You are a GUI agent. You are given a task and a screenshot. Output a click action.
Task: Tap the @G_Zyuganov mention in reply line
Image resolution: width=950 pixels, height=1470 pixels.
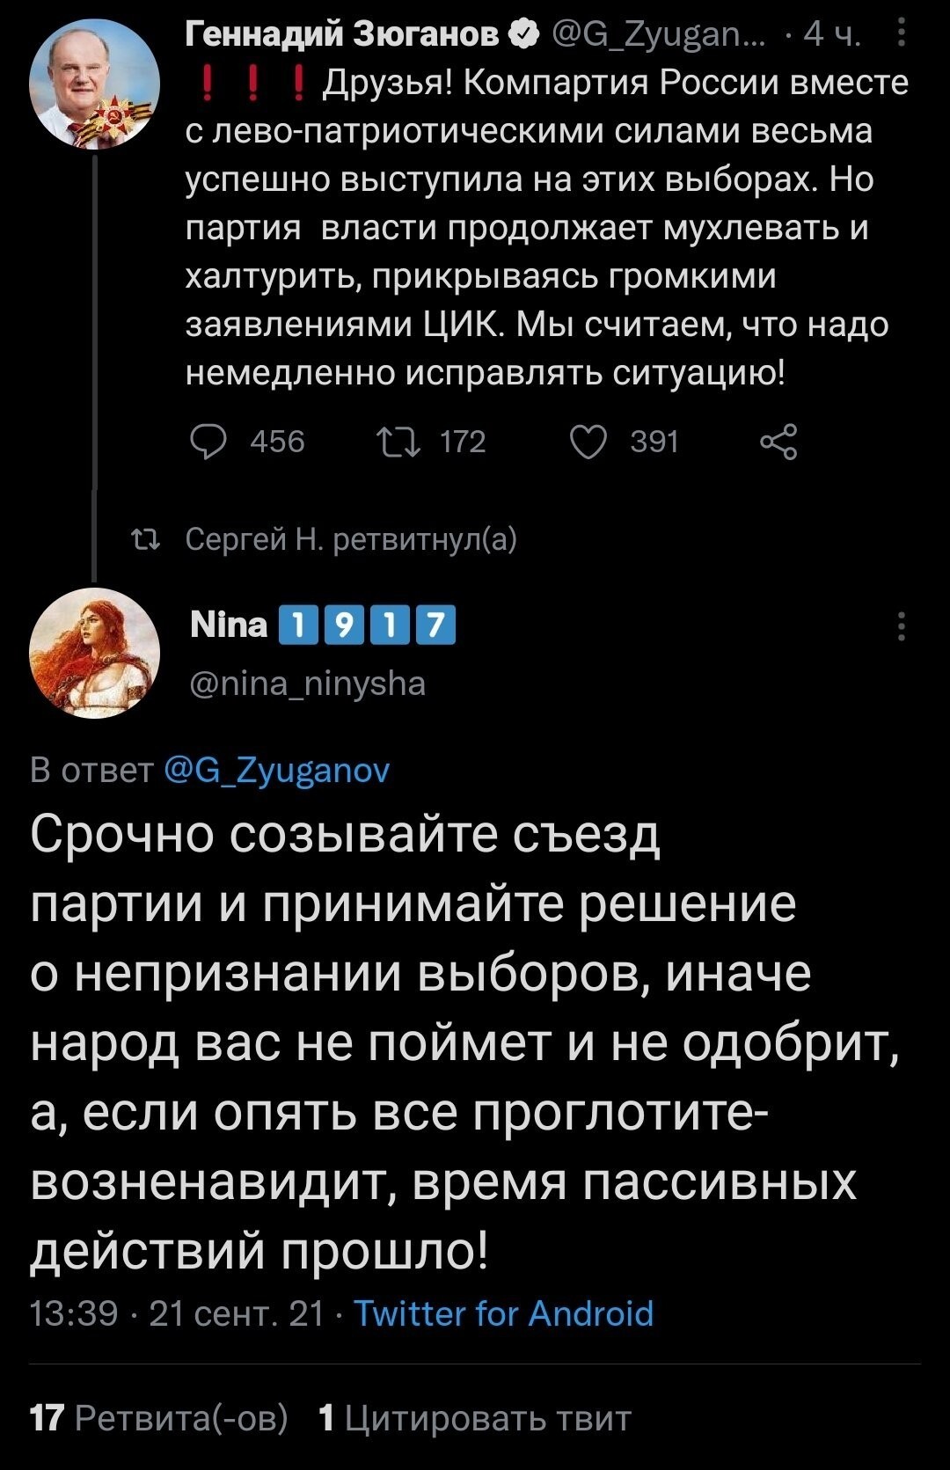pyautogui.click(x=277, y=770)
